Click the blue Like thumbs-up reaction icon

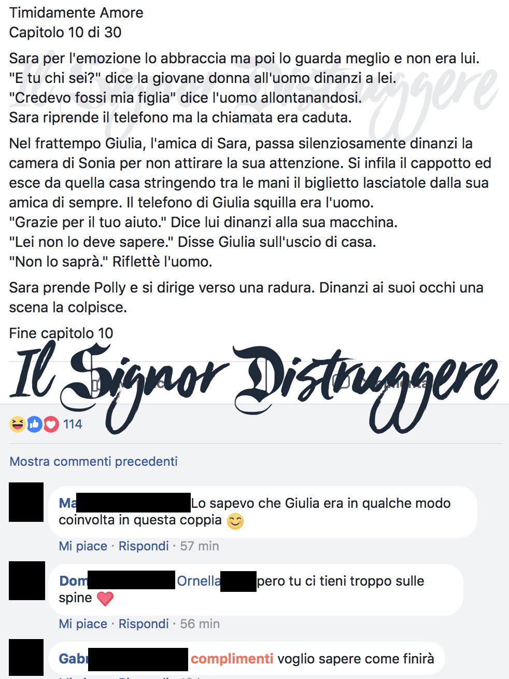point(34,424)
